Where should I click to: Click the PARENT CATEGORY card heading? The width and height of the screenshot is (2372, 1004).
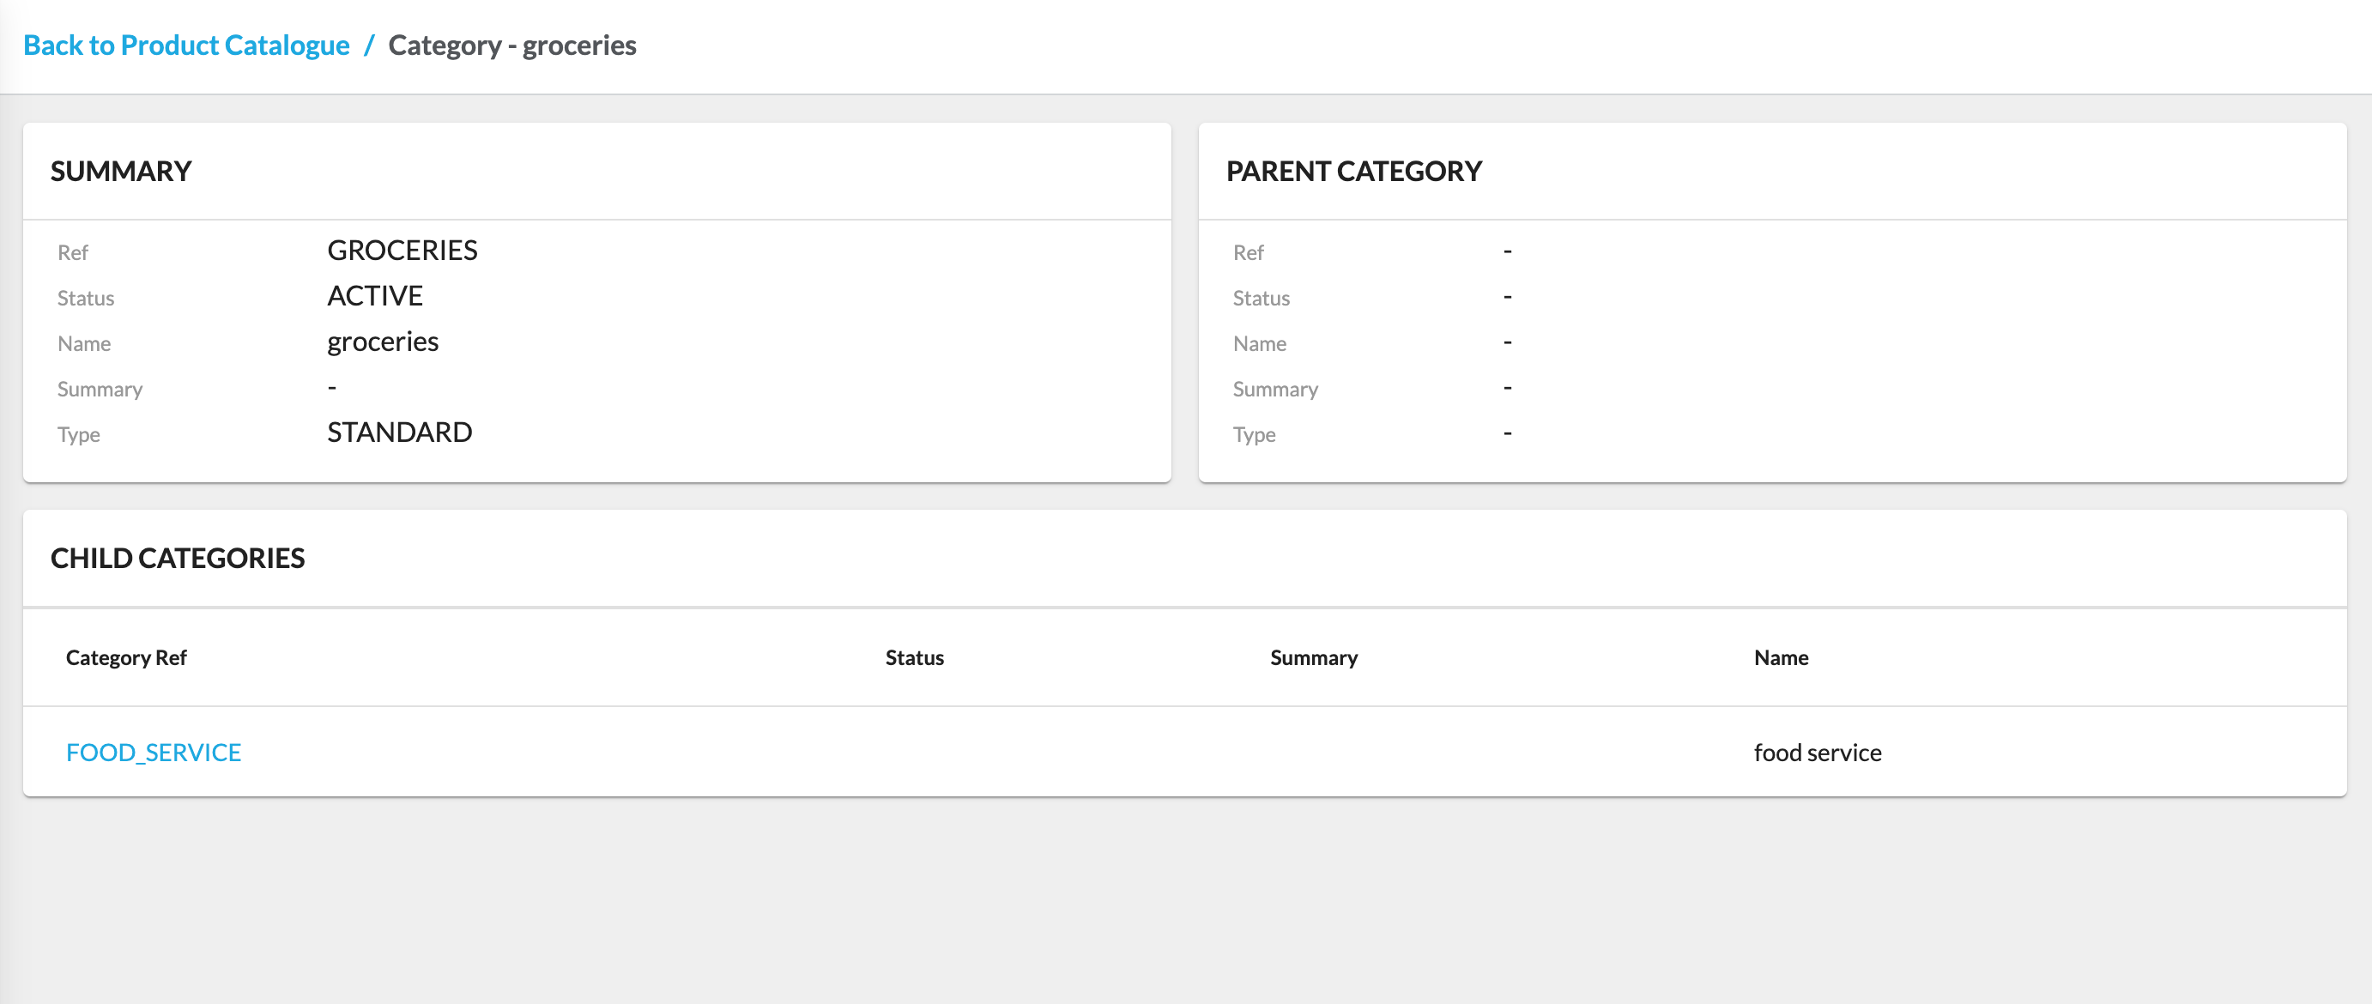pyautogui.click(x=1353, y=172)
